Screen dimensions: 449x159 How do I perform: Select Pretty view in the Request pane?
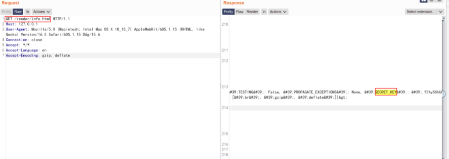(x=7, y=12)
